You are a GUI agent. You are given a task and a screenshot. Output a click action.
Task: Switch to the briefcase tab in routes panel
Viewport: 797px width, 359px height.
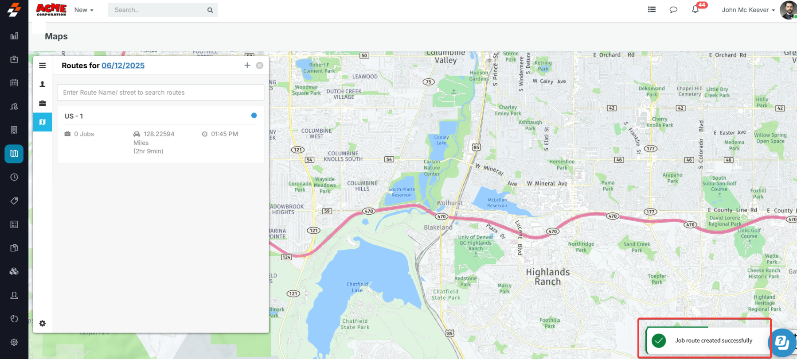click(43, 103)
